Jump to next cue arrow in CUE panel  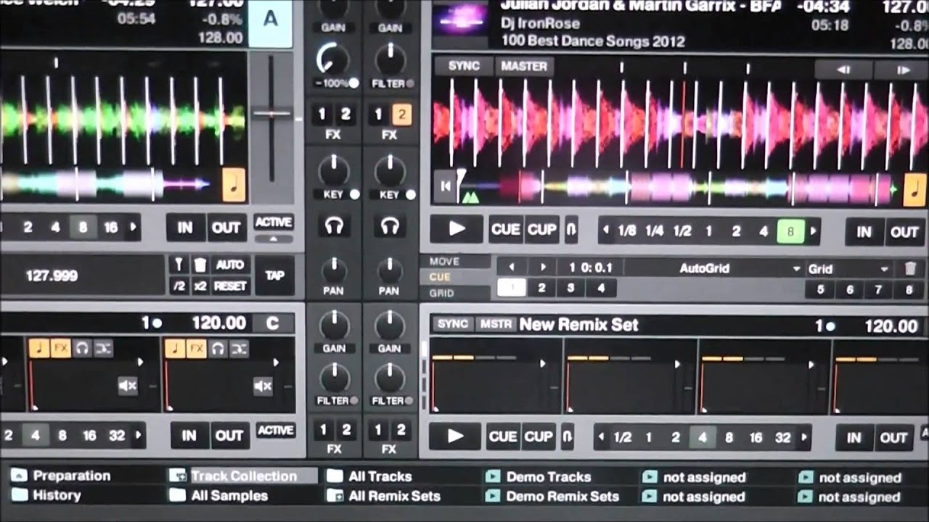542,268
